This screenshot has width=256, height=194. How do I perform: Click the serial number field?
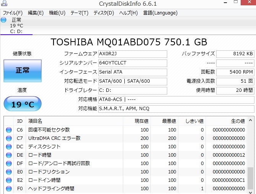(x=132, y=63)
